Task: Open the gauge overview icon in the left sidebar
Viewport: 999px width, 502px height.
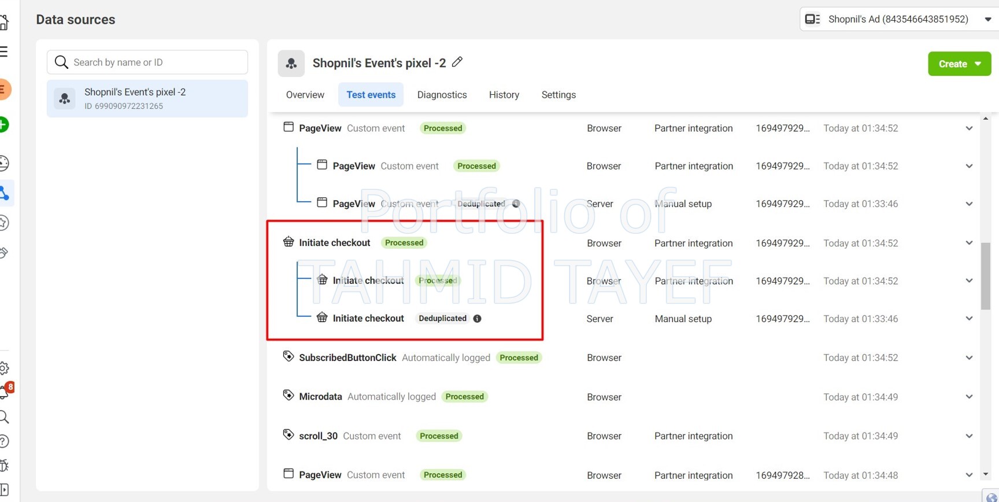Action: (x=4, y=163)
